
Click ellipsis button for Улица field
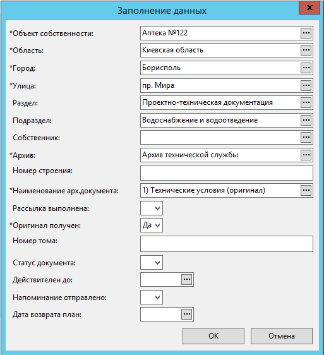point(306,85)
